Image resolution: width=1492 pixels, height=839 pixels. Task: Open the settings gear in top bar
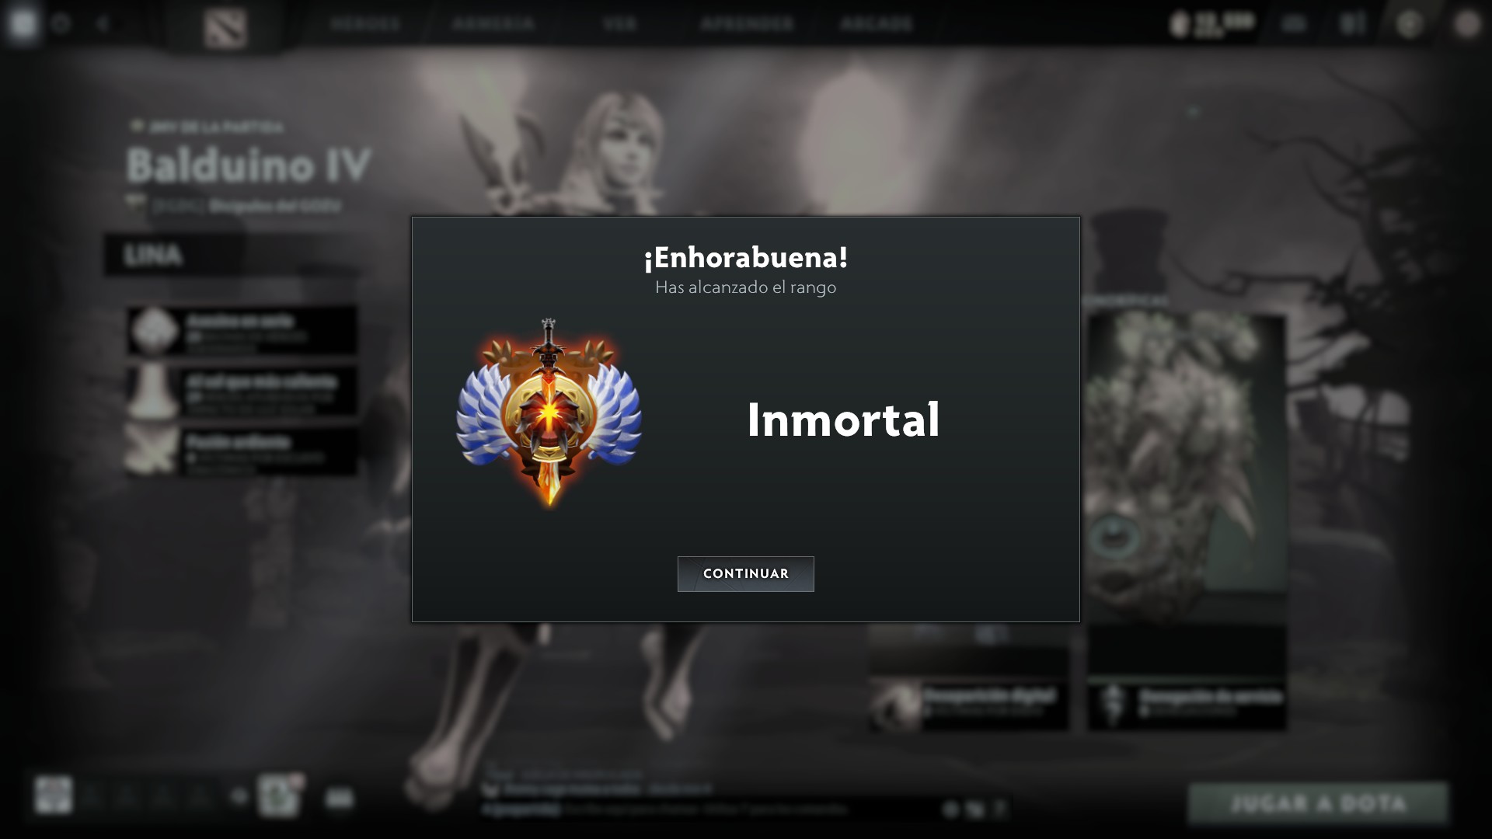[61, 23]
